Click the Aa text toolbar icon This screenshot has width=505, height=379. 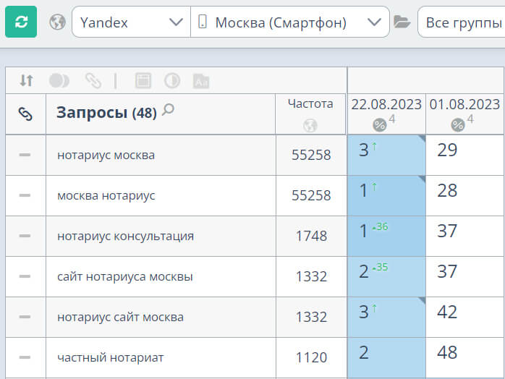tap(201, 81)
